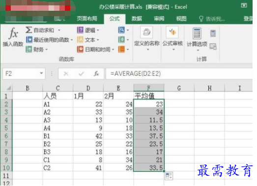Click the Tell Me lightbulb icon
This screenshot has height=186, width=257.
tap(201, 19)
